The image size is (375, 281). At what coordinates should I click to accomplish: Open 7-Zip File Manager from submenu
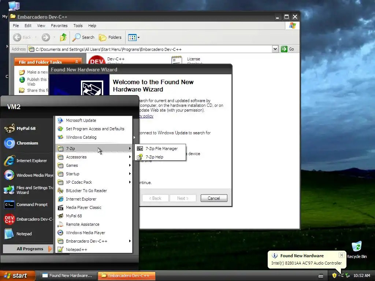[x=160, y=149]
